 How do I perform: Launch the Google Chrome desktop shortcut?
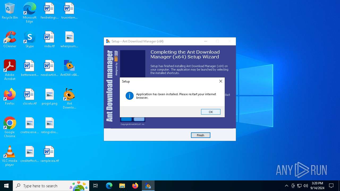coord(10,127)
